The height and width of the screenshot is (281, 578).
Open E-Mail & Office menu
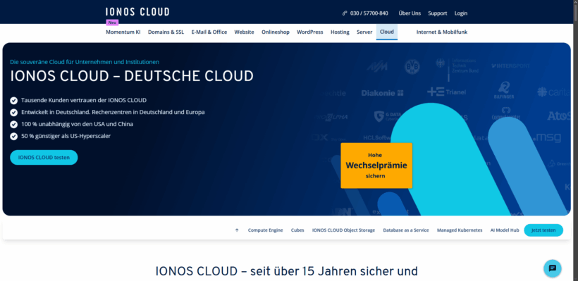pos(209,32)
